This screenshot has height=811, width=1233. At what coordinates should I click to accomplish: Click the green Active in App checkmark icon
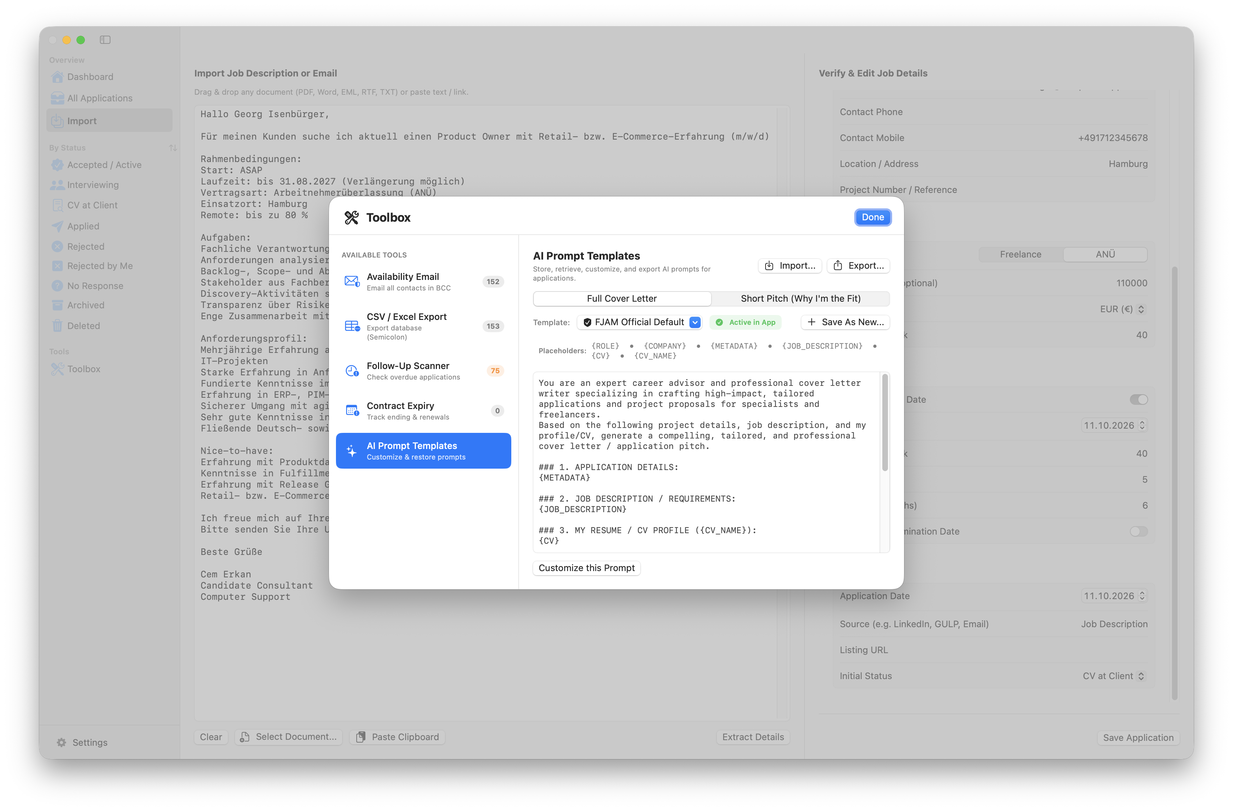[719, 322]
